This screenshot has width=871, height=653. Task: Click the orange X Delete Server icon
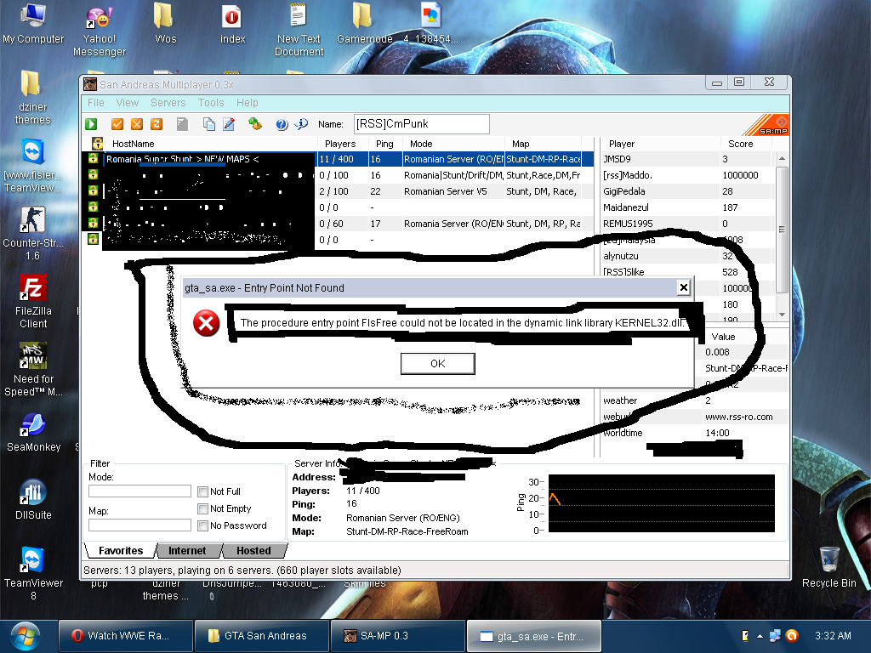tap(137, 124)
